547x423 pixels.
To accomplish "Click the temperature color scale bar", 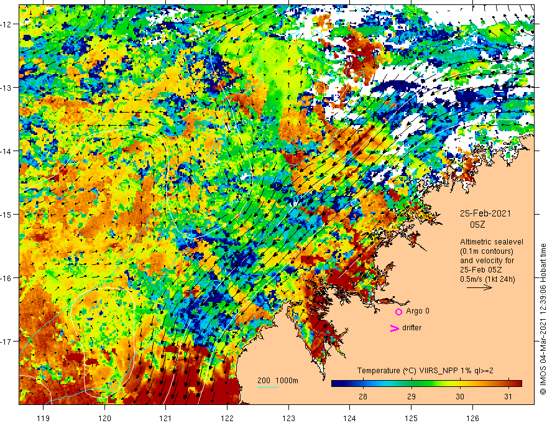I will pos(426,384).
